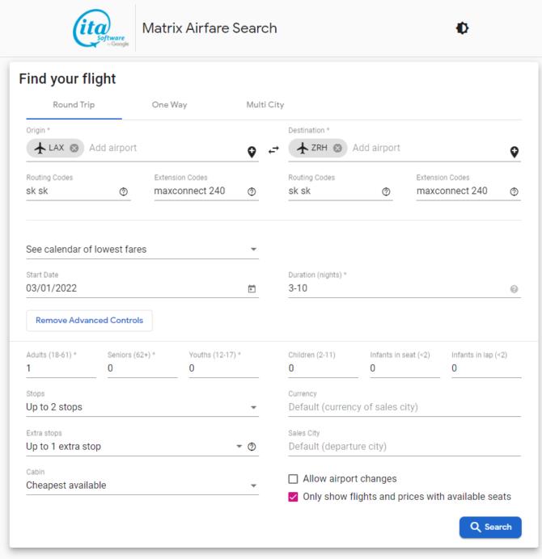542x559 pixels.
Task: Switch to the Multi City tab
Action: pyautogui.click(x=265, y=105)
